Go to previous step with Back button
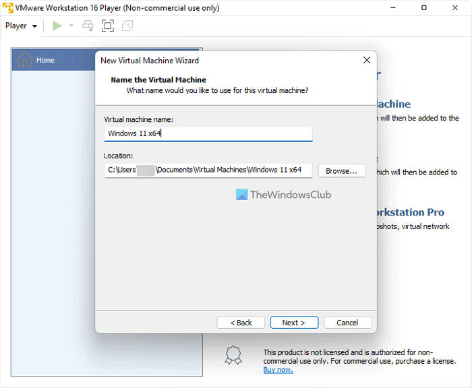 tap(241, 323)
